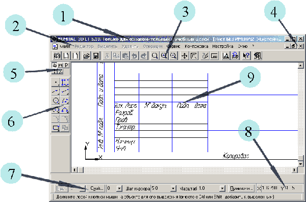306x202 pixels.
Task: Click the Cut scissors icon
Action: coord(107,56)
